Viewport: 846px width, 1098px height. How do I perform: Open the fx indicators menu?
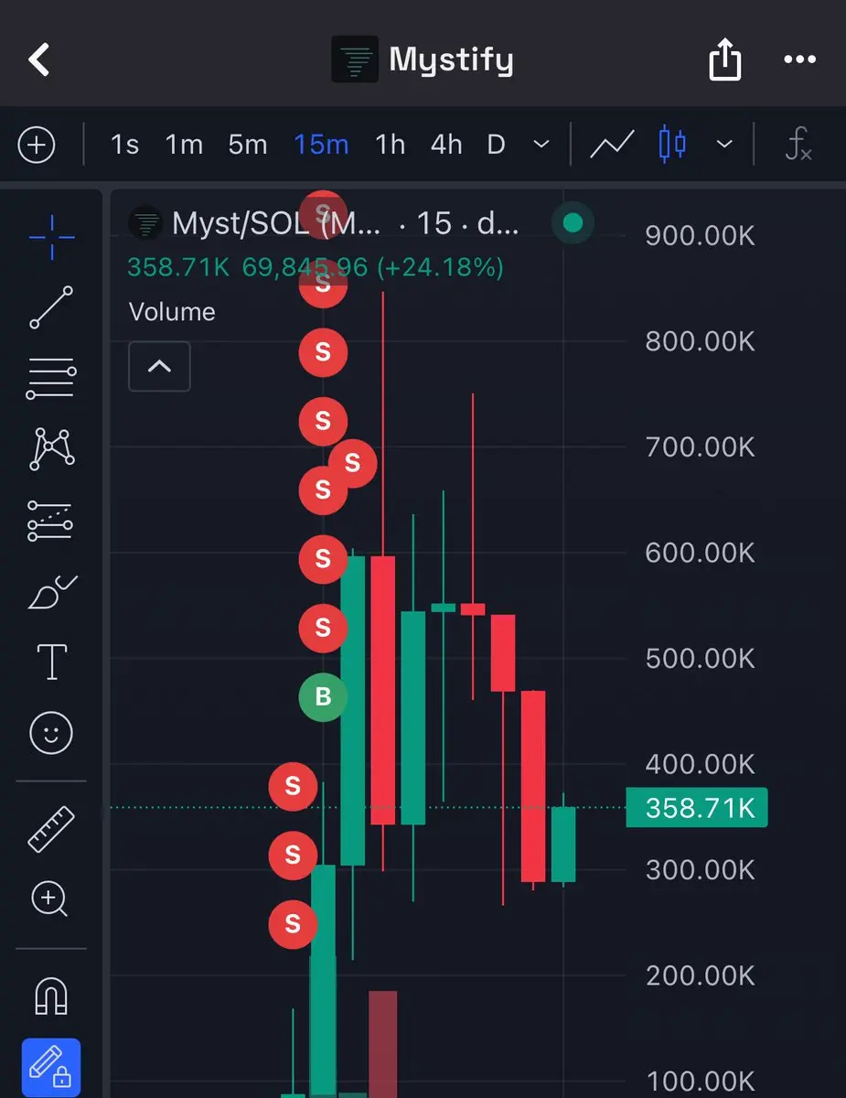pos(798,145)
